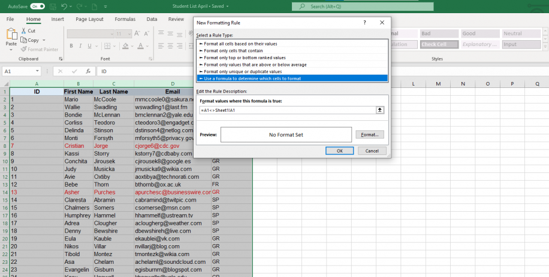This screenshot has width=549, height=277.
Task: Apply fill color with the paint bucket icon
Action: 126,45
